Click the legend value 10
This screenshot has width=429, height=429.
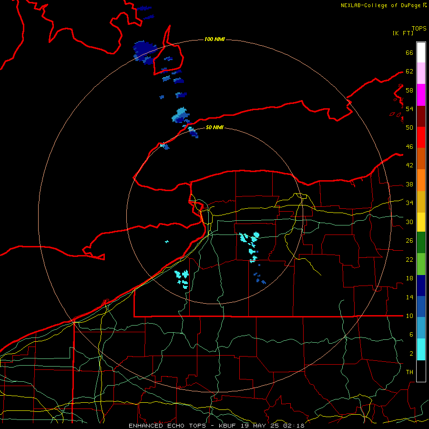pos(409,316)
